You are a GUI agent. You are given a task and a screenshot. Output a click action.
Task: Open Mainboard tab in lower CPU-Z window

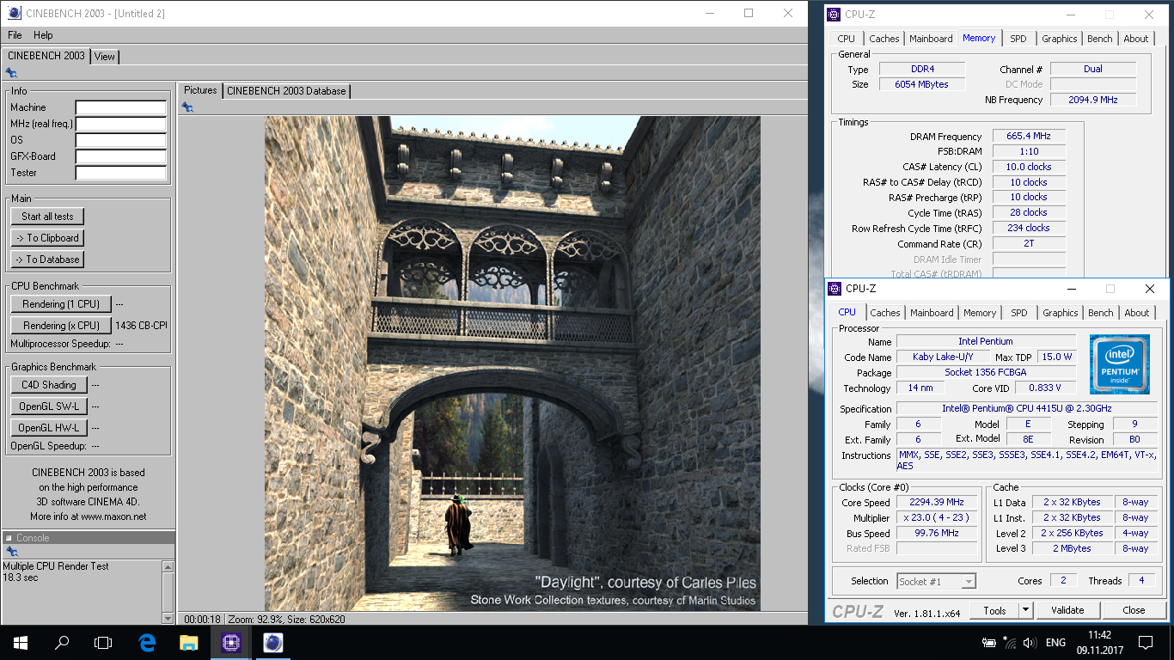pos(932,313)
